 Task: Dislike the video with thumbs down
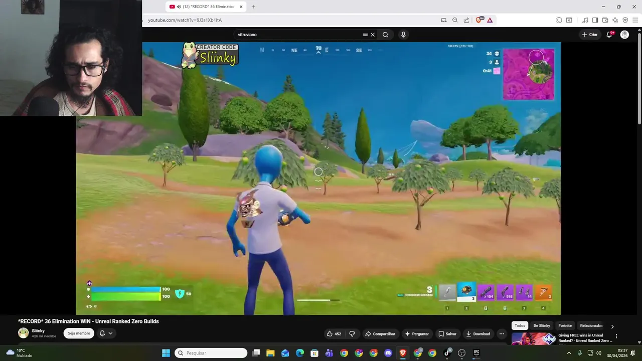click(352, 334)
